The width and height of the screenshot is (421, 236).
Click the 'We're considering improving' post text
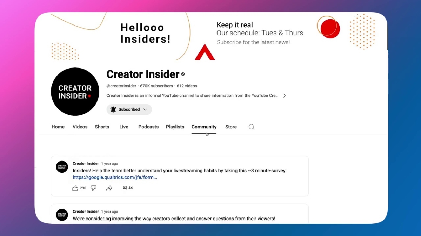click(x=174, y=219)
